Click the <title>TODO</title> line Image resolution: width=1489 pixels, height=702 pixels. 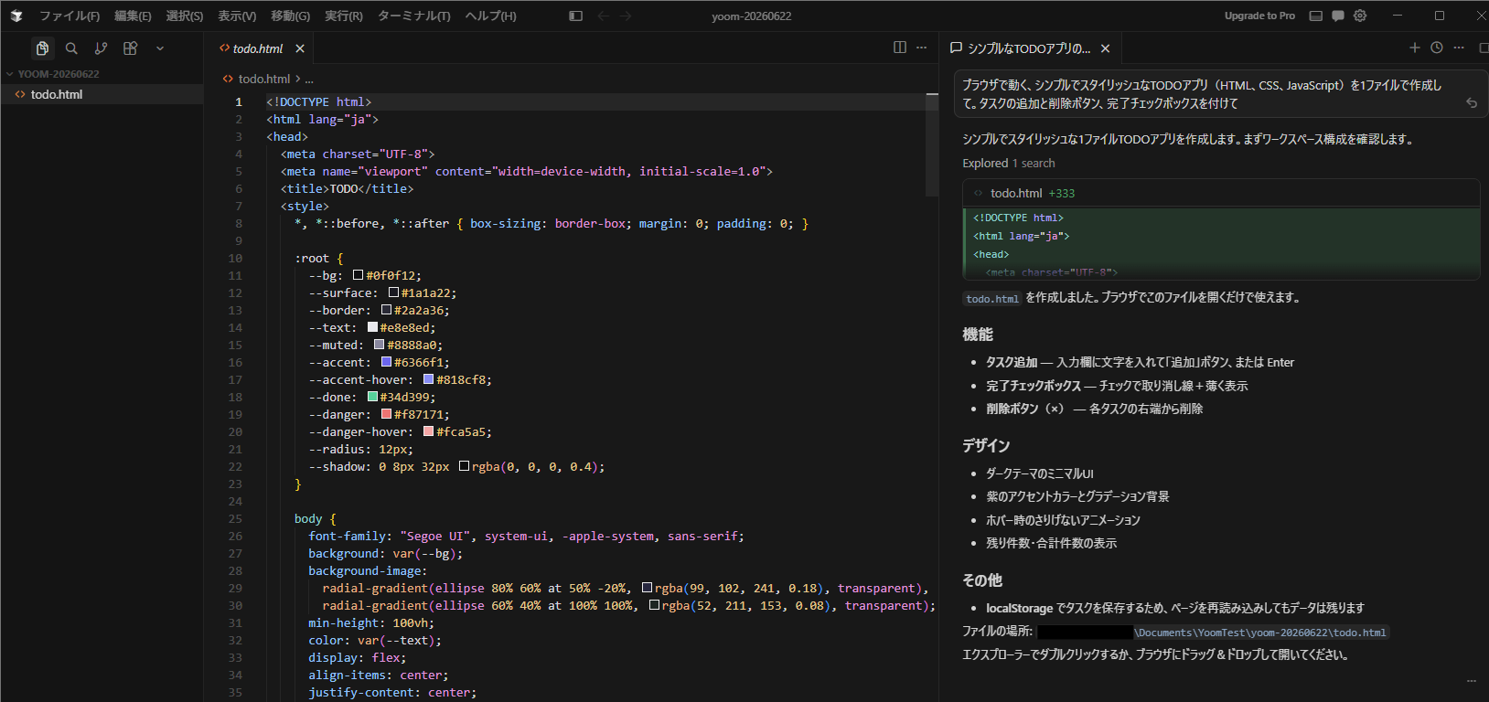pos(347,188)
